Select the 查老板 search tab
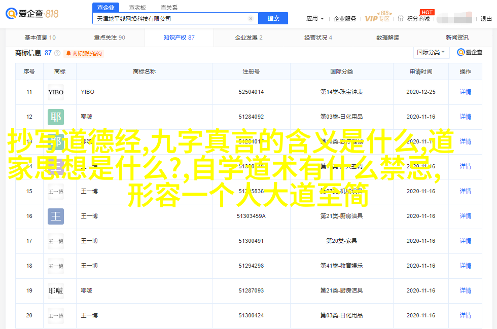The width and height of the screenshot is (497, 329). (x=137, y=7)
